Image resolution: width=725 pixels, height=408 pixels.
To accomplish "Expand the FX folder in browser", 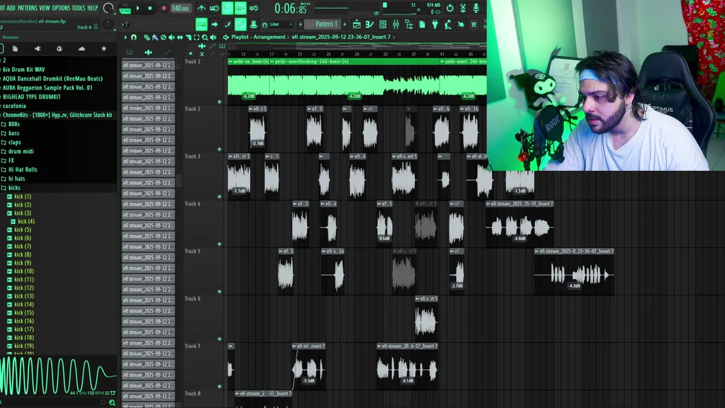I will click(x=11, y=160).
